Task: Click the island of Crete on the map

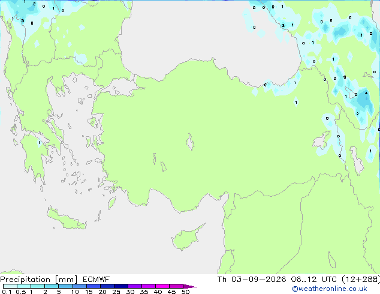Action: (65, 219)
